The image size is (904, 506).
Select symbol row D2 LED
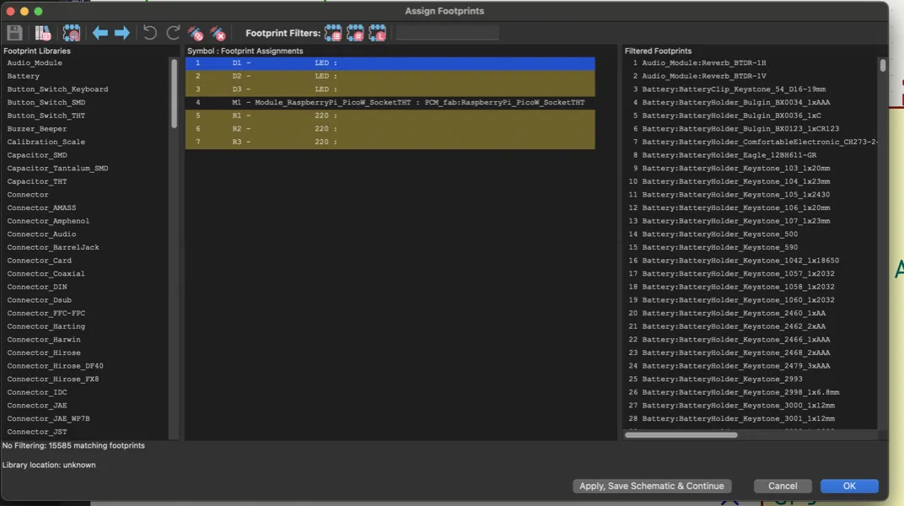tap(390, 76)
